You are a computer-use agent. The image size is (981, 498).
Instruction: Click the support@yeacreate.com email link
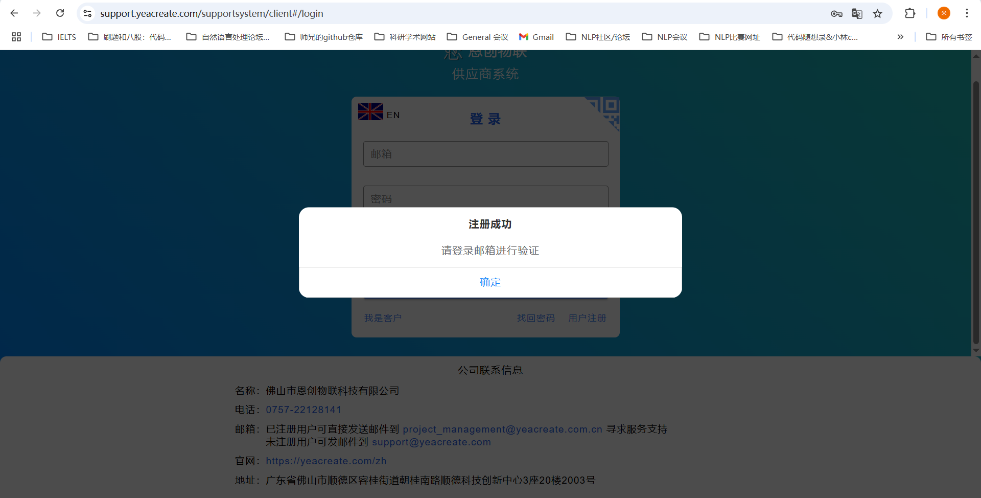(431, 442)
